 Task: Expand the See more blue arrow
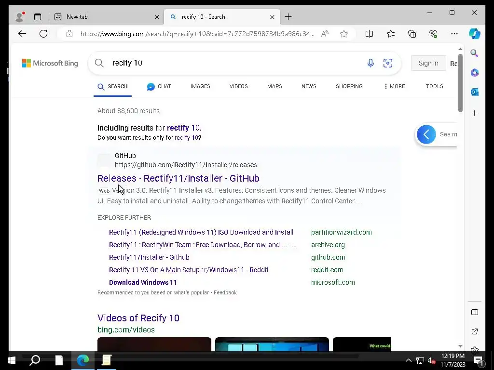point(426,134)
